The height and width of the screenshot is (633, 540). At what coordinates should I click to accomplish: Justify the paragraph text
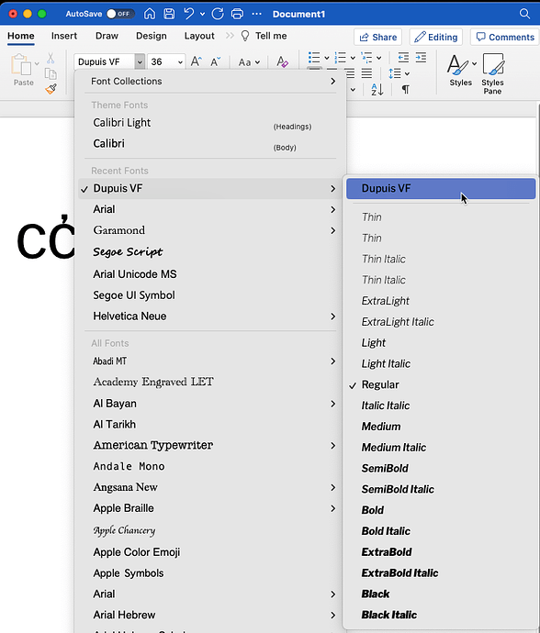pyautogui.click(x=366, y=73)
